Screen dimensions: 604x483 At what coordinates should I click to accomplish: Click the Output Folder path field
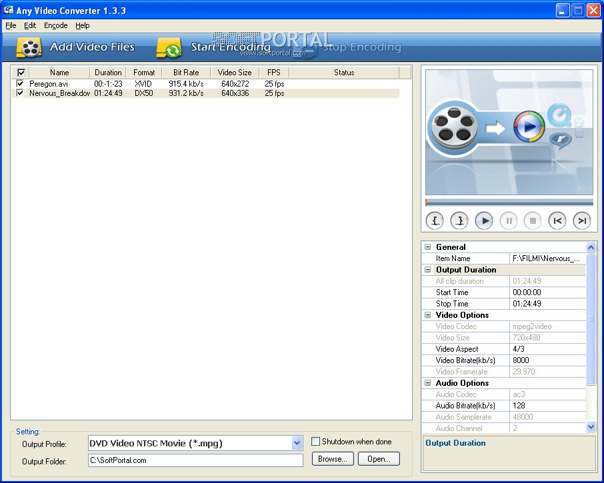coord(196,460)
